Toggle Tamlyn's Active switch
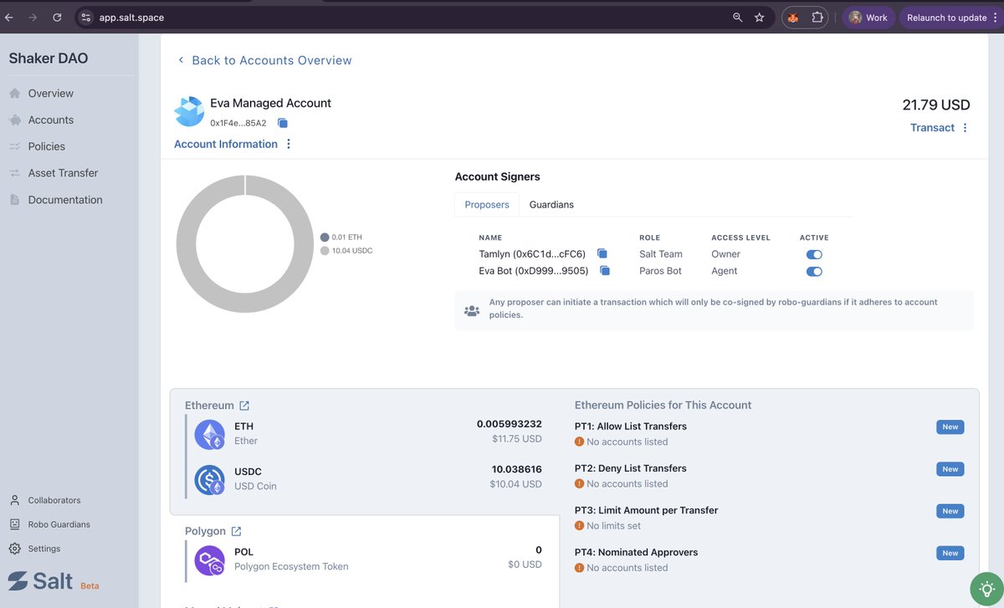Image resolution: width=1004 pixels, height=608 pixels. (x=814, y=254)
